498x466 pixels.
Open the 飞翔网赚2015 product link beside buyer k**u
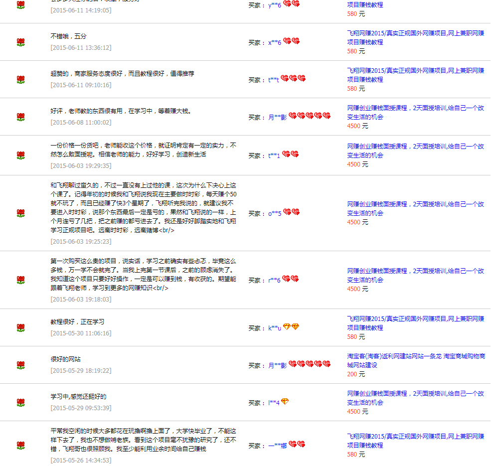click(x=415, y=323)
